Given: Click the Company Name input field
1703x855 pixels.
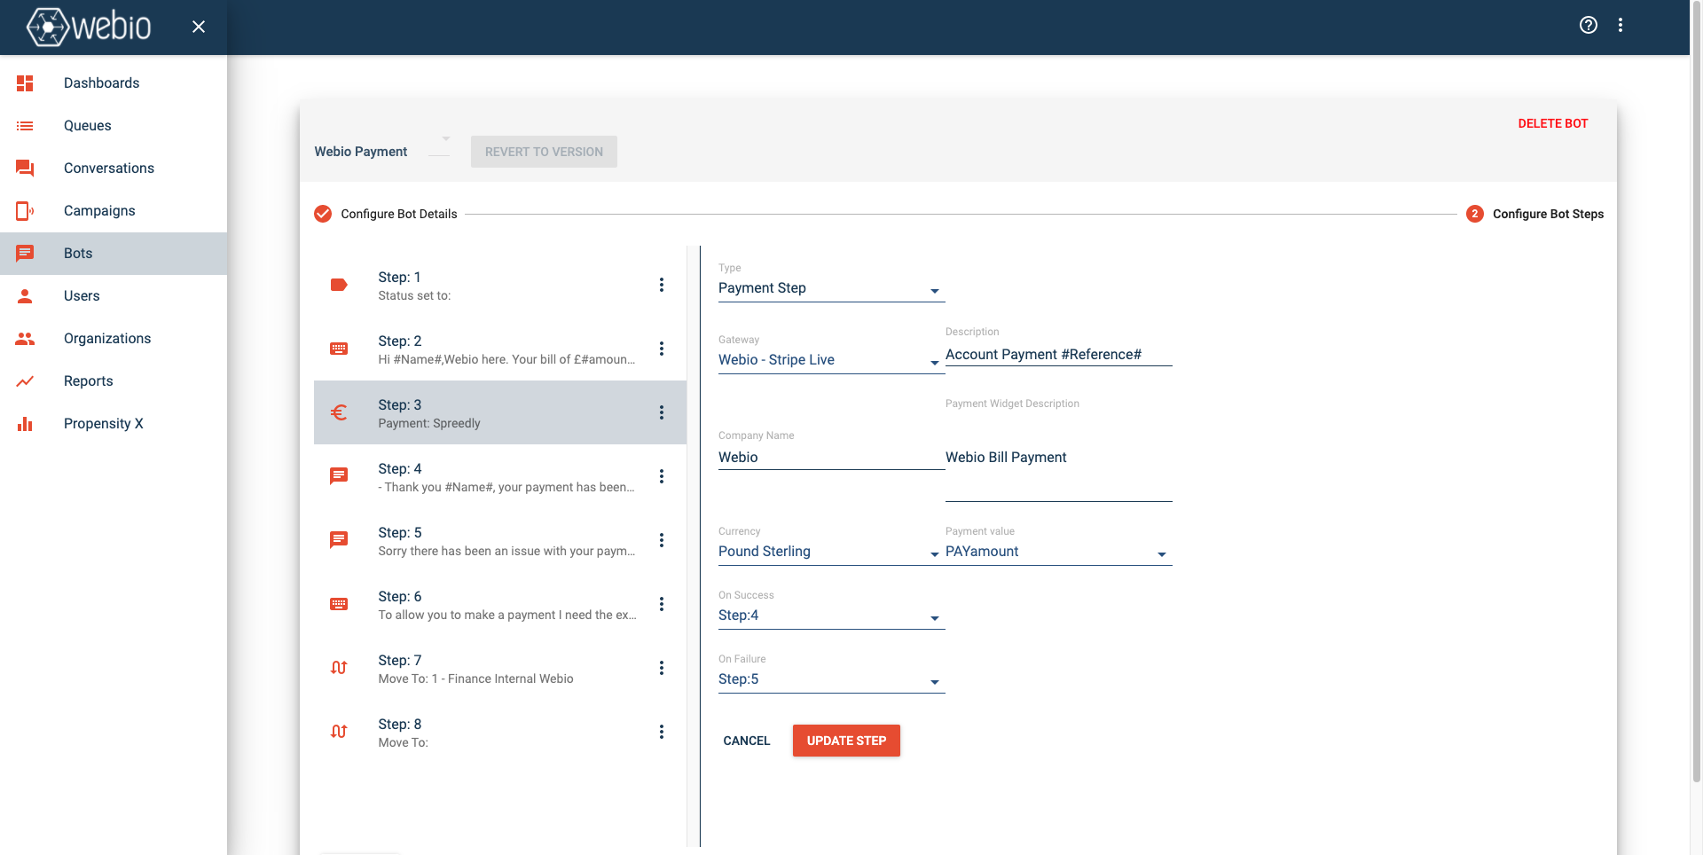Looking at the screenshot, I should pos(831,458).
